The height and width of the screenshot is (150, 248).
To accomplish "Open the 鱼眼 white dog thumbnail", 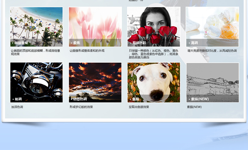I will pos(154,82).
